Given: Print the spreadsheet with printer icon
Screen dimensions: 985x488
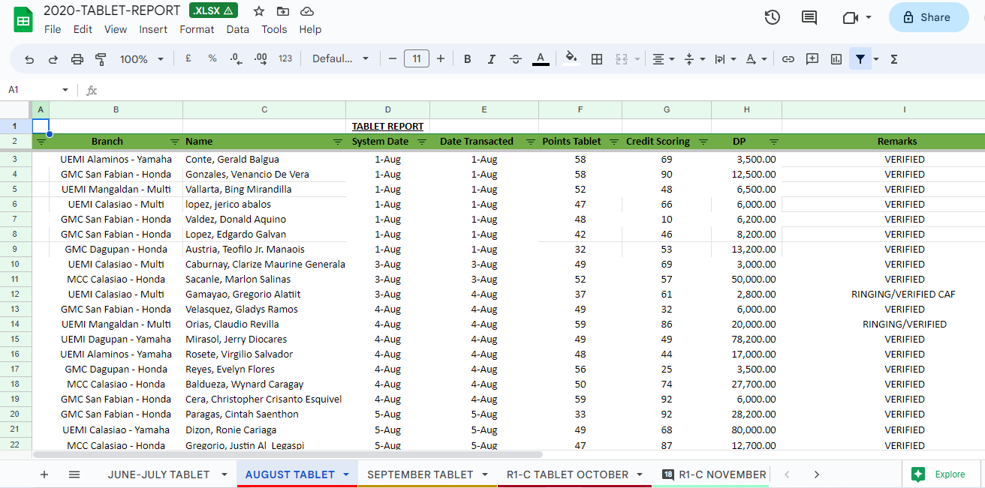Looking at the screenshot, I should tap(77, 59).
